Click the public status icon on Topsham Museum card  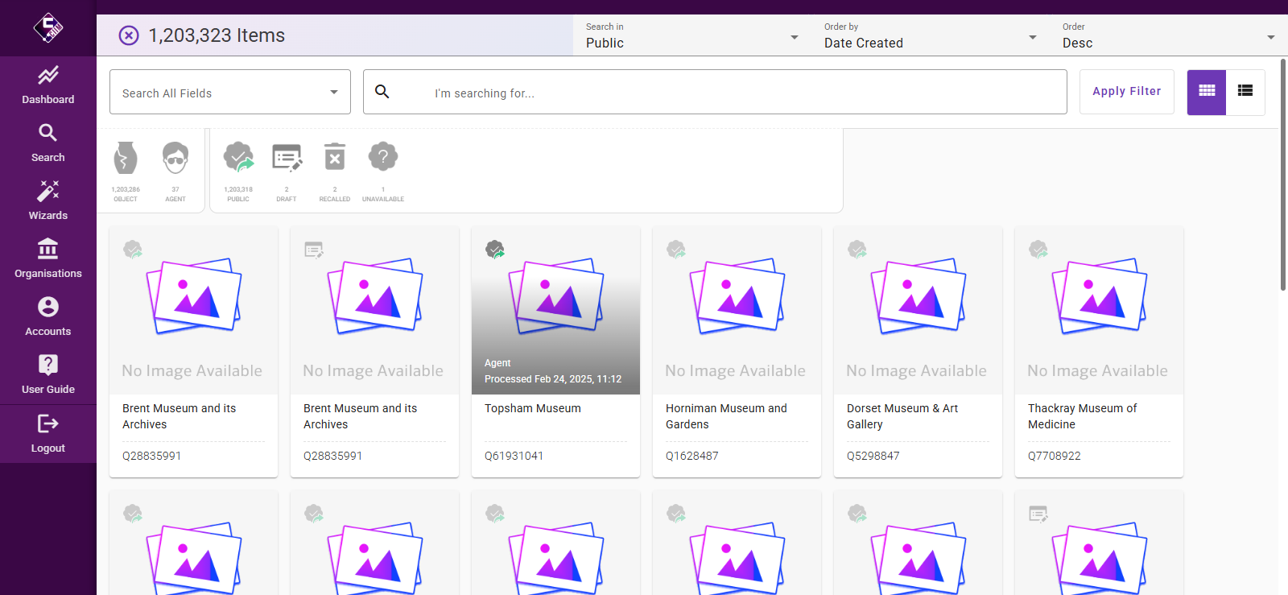coord(495,250)
